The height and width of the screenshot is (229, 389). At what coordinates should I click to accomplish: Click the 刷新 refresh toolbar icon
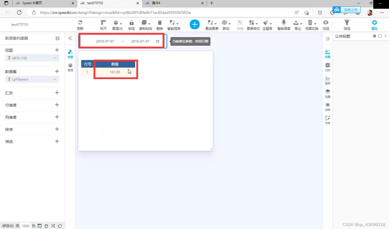(80, 23)
